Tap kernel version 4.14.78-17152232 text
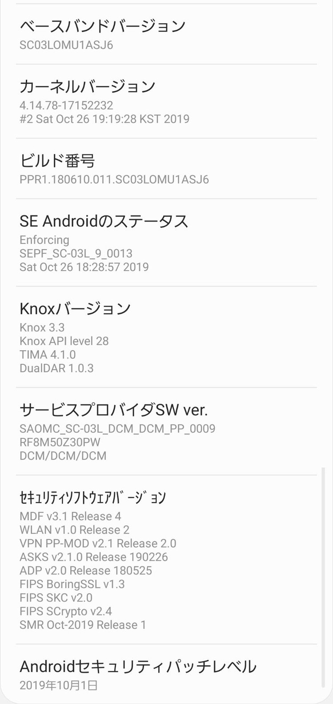The height and width of the screenshot is (704, 333). click(66, 105)
